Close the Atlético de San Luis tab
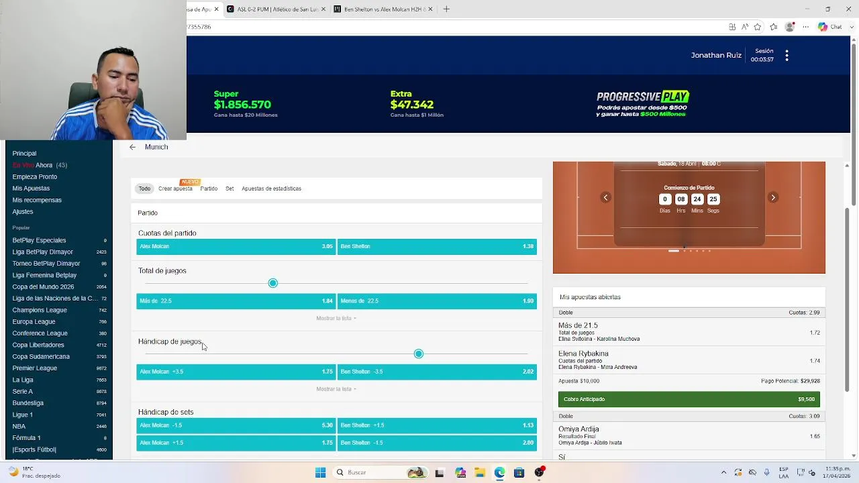This screenshot has width=859, height=483. [x=323, y=9]
